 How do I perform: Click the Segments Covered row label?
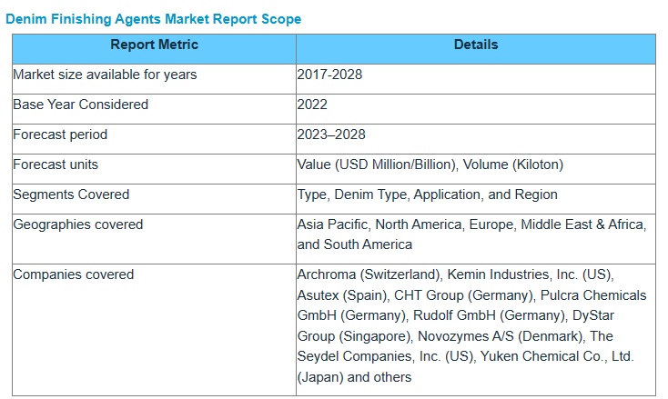(71, 195)
